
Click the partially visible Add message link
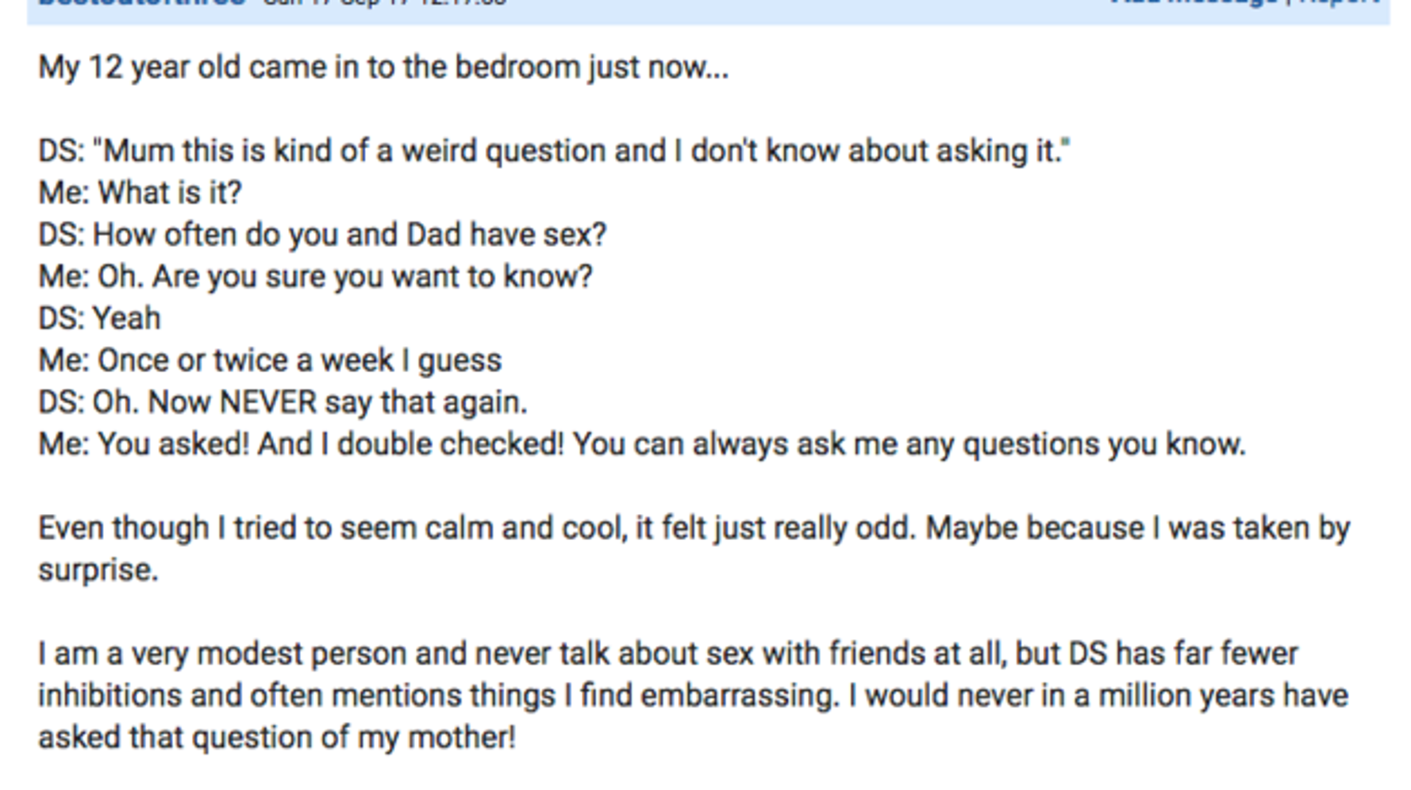(x=1194, y=3)
